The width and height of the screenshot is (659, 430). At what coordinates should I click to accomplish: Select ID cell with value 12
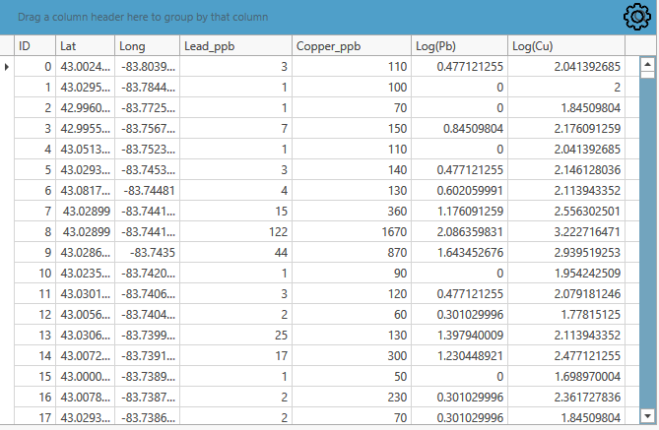pos(34,315)
